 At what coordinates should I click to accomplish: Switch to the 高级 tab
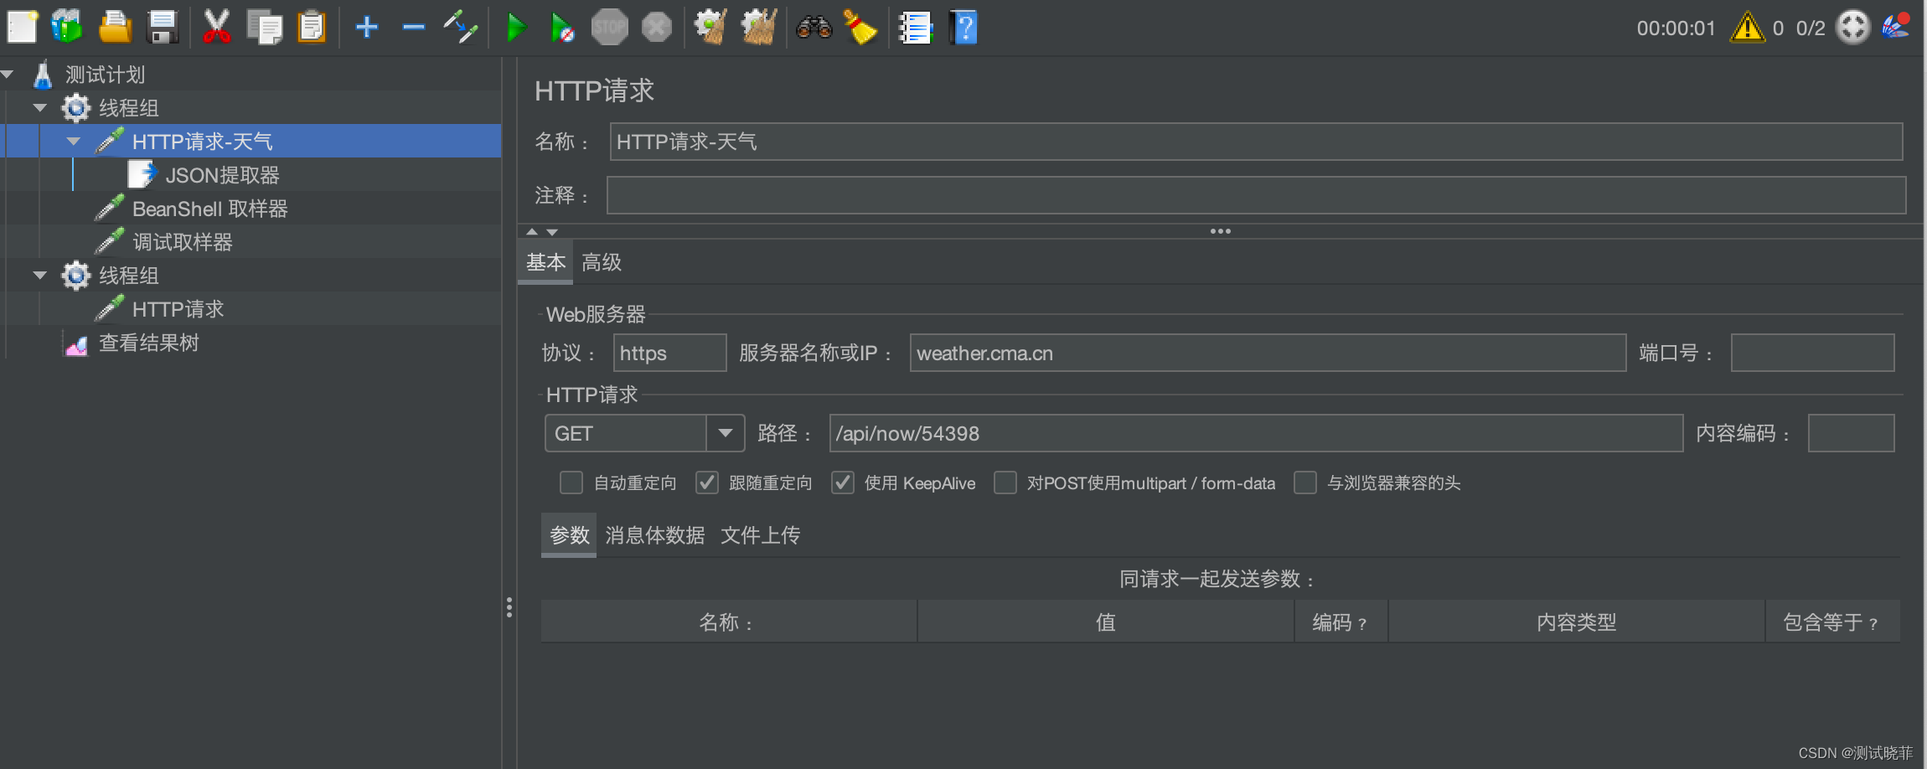click(x=600, y=262)
